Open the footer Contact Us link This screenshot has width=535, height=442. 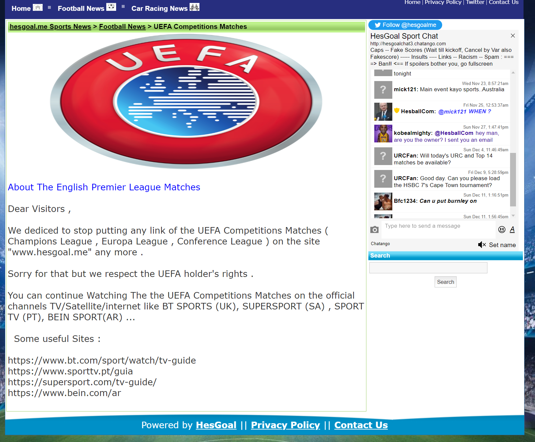tap(361, 425)
